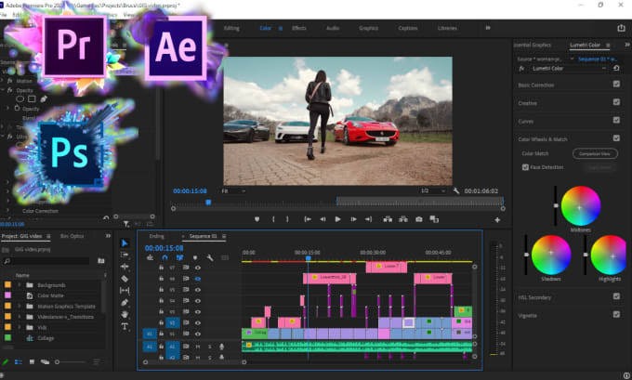
Task: Toggle V1 track output eye
Action: coord(198,334)
